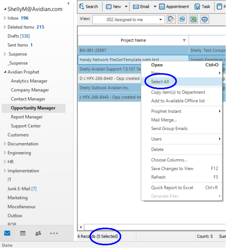
Task: Expand the Deleted Items folder
Action: click(5, 27)
